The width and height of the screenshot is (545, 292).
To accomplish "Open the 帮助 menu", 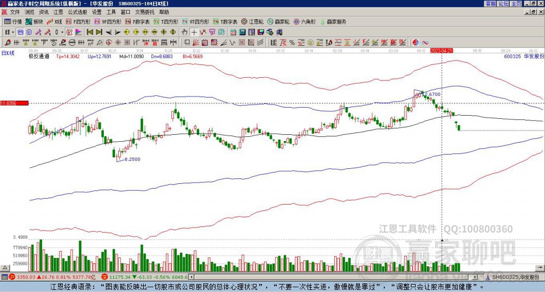I will pos(164,12).
